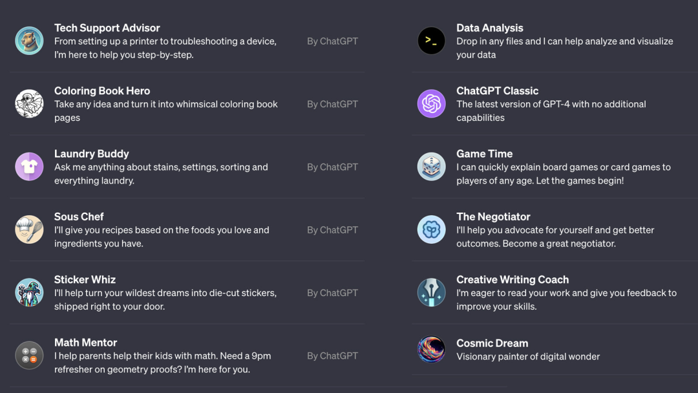Open the Data Analysis title link

[489, 28]
